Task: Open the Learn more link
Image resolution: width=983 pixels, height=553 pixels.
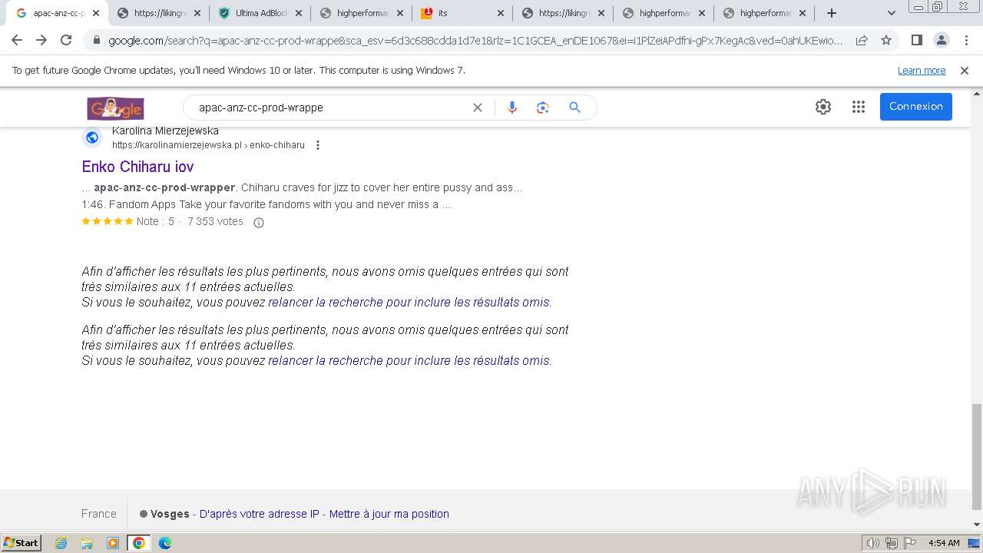Action: [x=922, y=71]
